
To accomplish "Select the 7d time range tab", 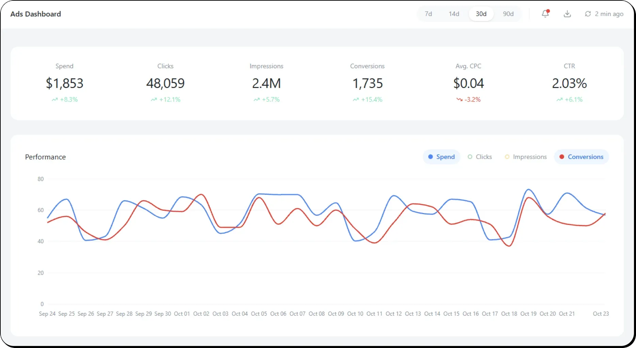I will (428, 14).
